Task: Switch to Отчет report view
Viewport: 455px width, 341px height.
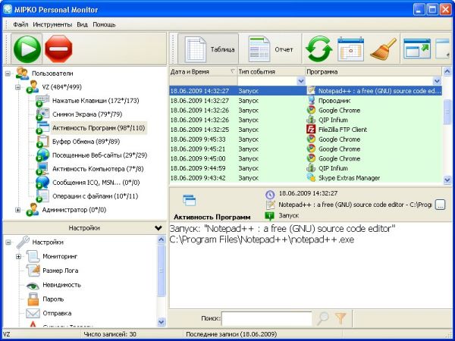Action: click(272, 50)
